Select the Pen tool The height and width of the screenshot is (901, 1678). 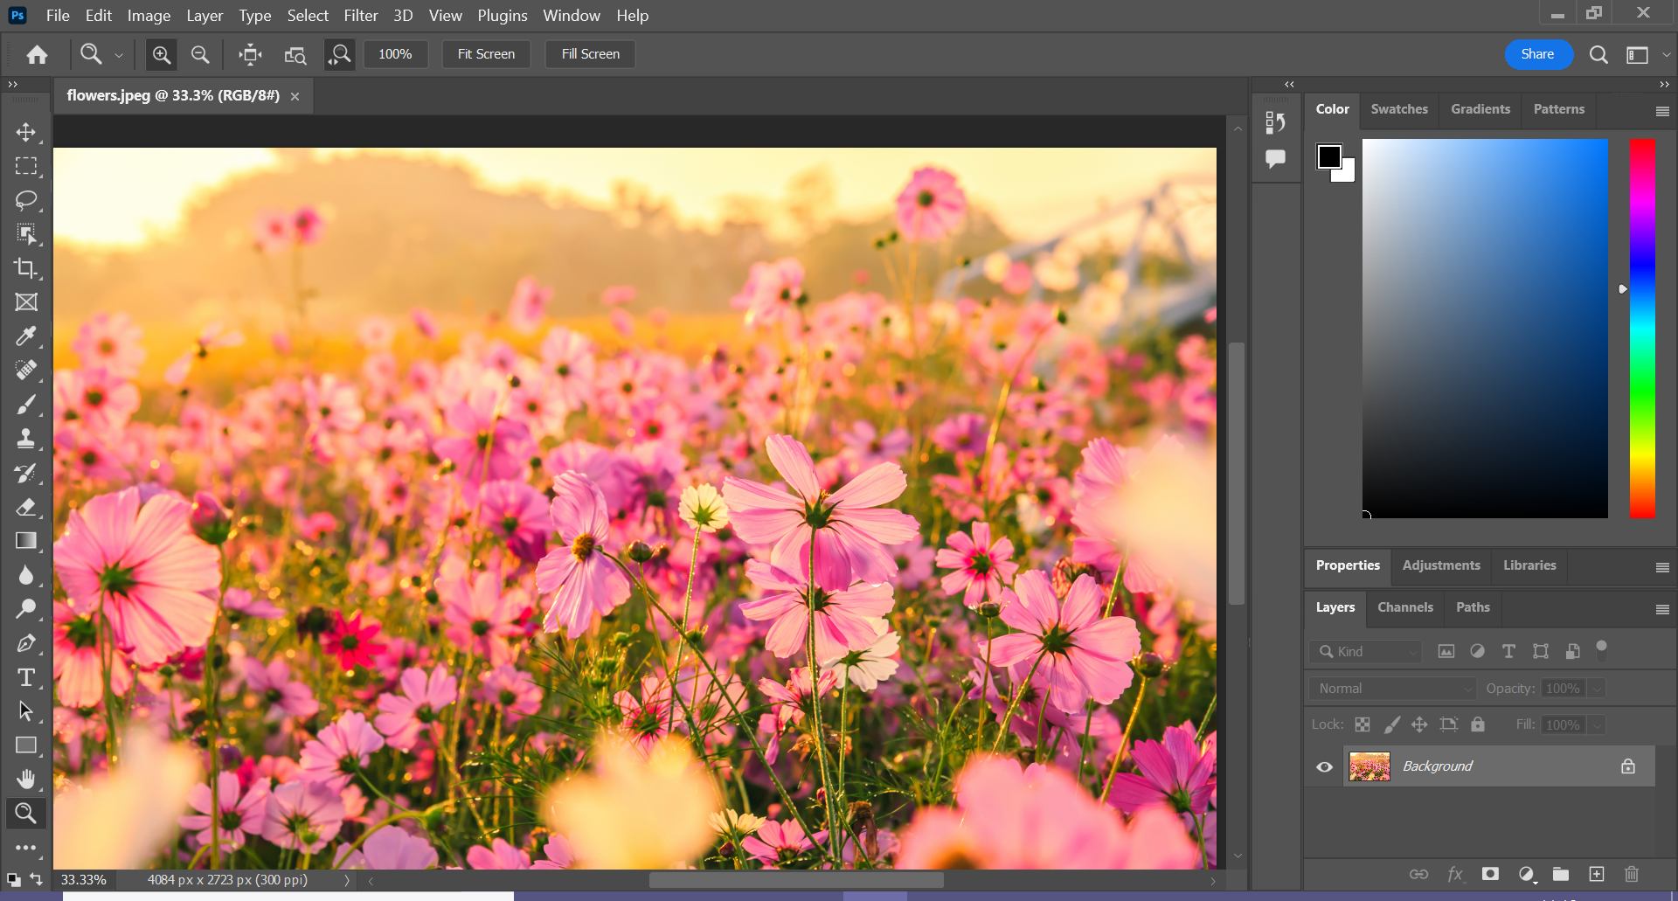point(26,643)
